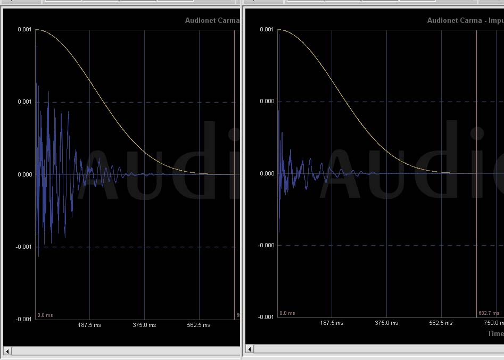This screenshot has height=360, width=504.
Task: Select the 682.7 ms marker in right graph
Action: 489,313
